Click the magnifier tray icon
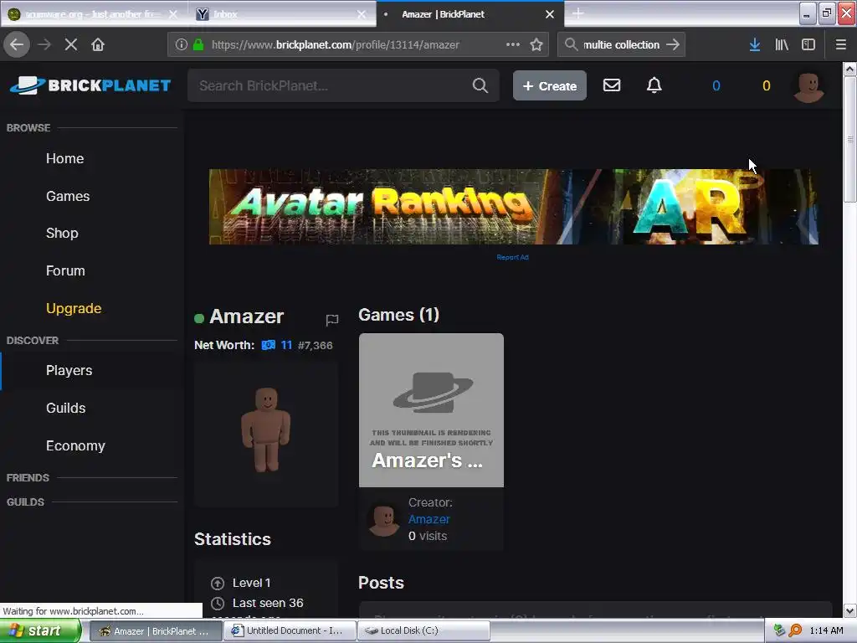Screen dimensions: 857x643 point(795,631)
